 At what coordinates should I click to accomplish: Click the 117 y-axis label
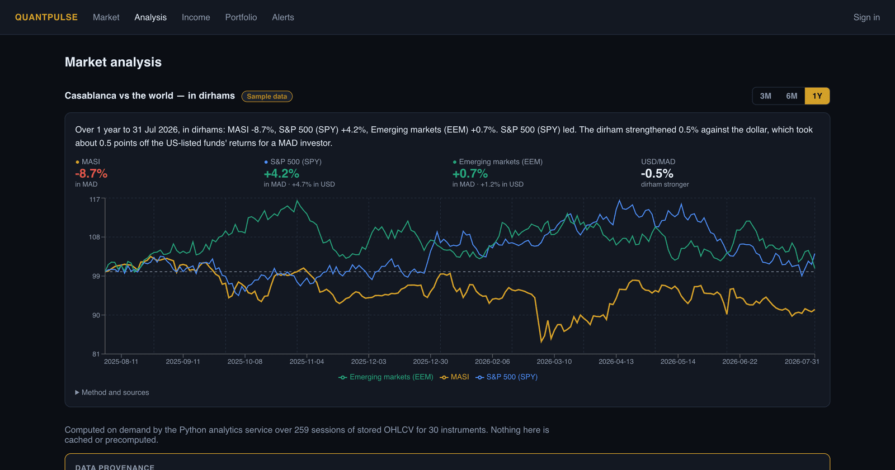95,200
